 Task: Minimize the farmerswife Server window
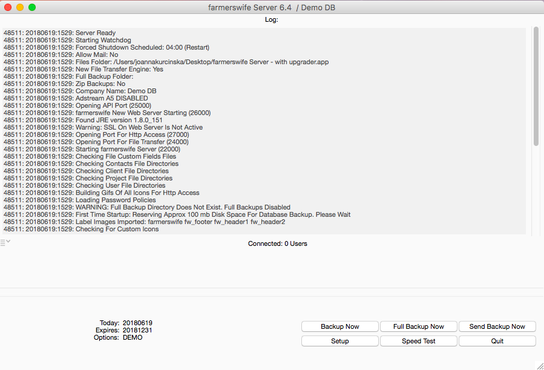[20, 7]
